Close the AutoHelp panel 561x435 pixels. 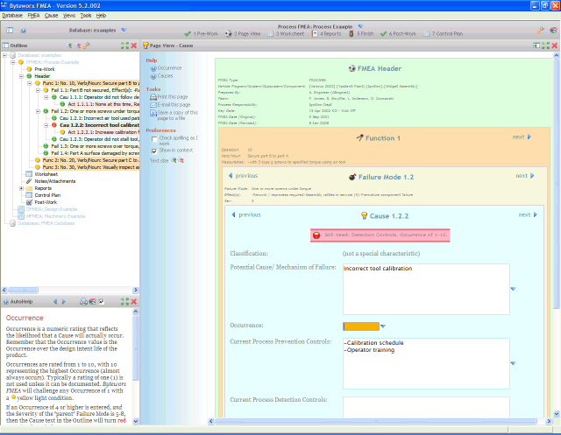(x=134, y=302)
